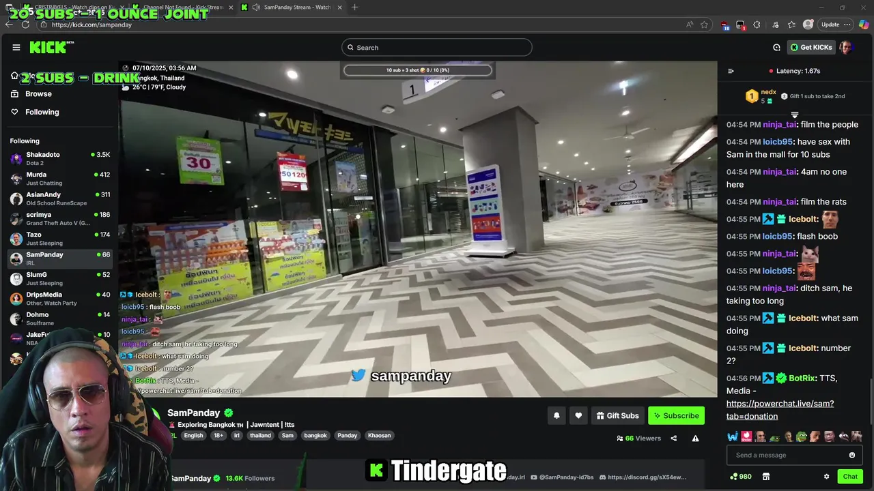Click the browser refresh button

point(25,25)
